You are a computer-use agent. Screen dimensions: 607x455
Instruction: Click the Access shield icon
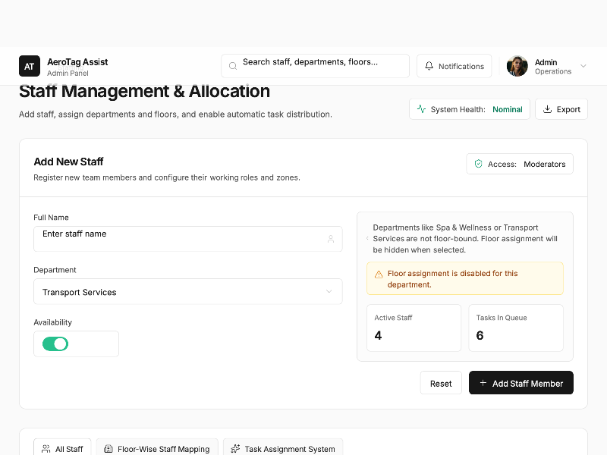(x=478, y=164)
